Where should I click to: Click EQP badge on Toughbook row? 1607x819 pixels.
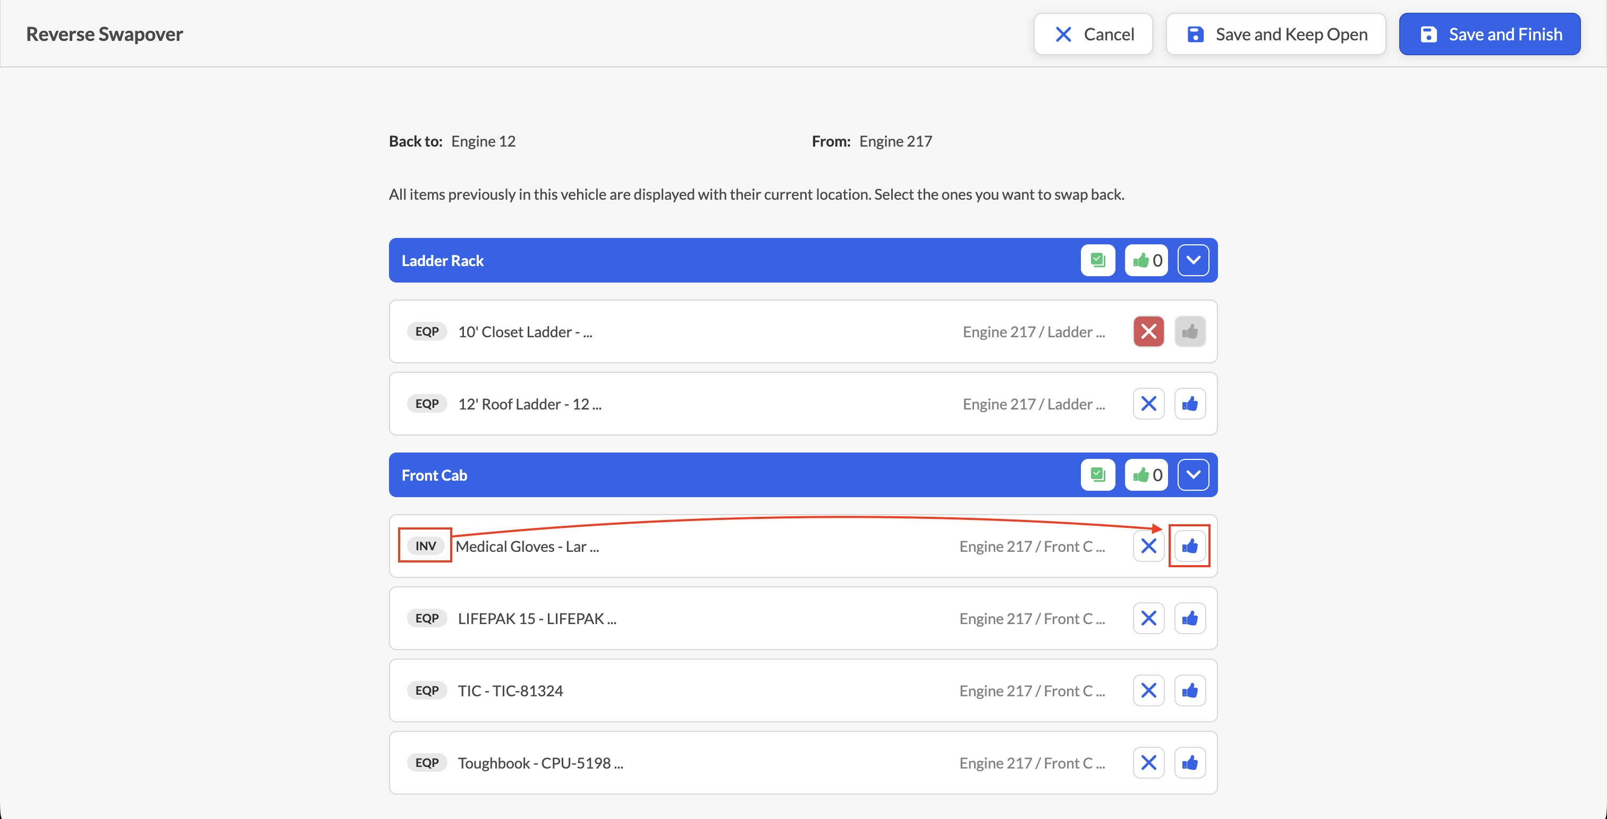pyautogui.click(x=427, y=763)
